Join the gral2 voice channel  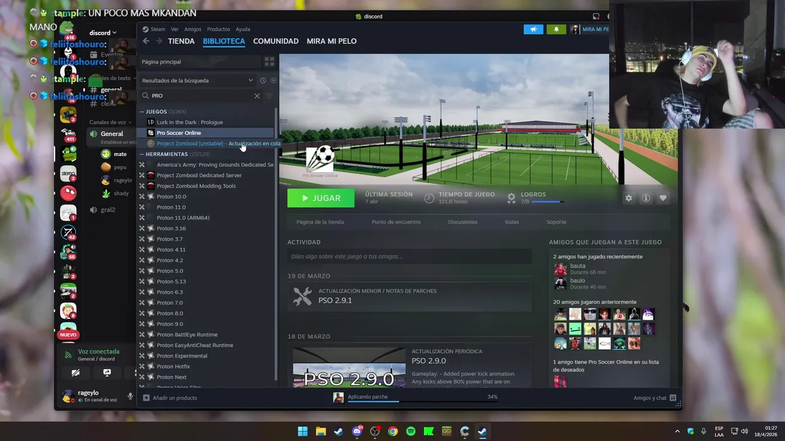pyautogui.click(x=108, y=210)
